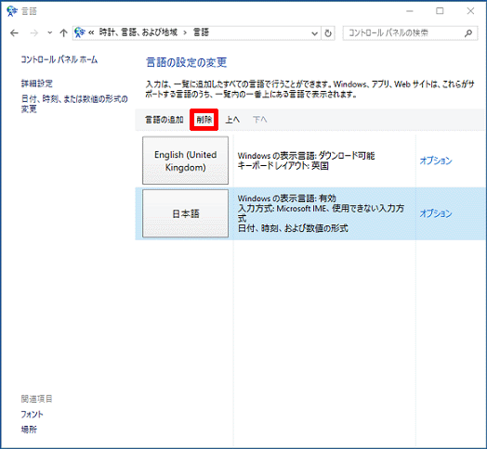Open 日付、時刻、または数値の形式の変更 link
This screenshot has height=449, width=487.
74,104
